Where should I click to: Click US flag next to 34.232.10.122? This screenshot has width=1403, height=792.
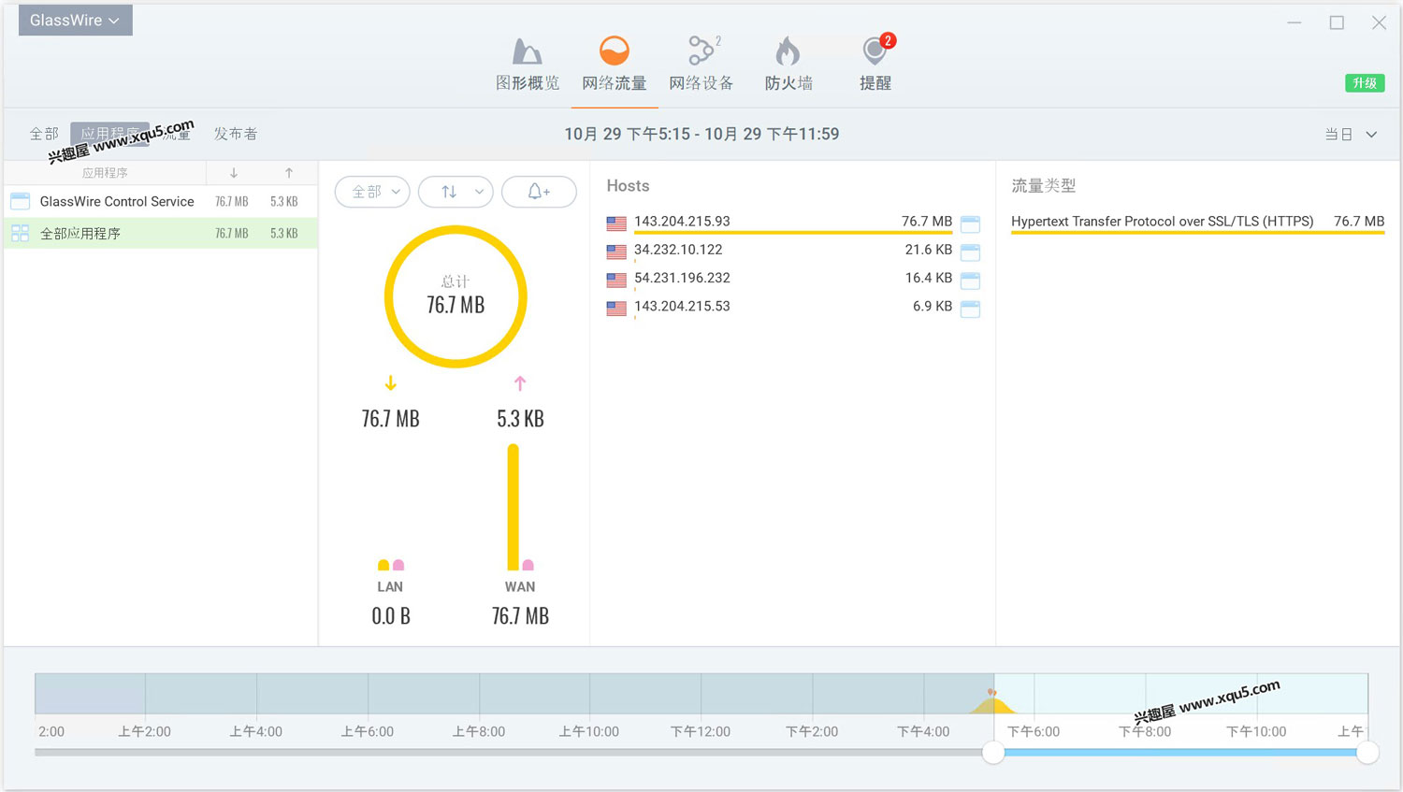(x=616, y=252)
